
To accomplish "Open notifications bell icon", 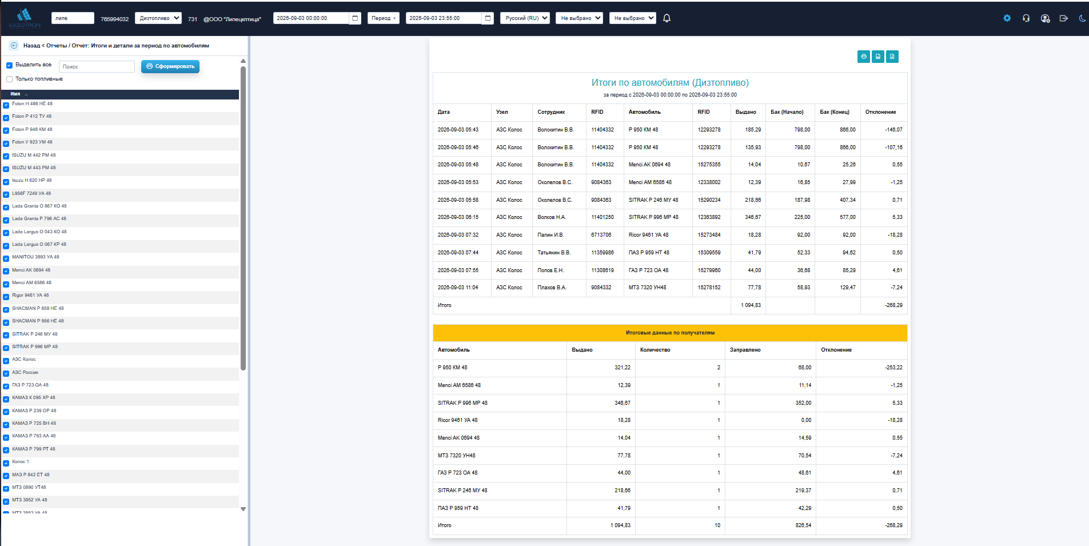I will 667,18.
